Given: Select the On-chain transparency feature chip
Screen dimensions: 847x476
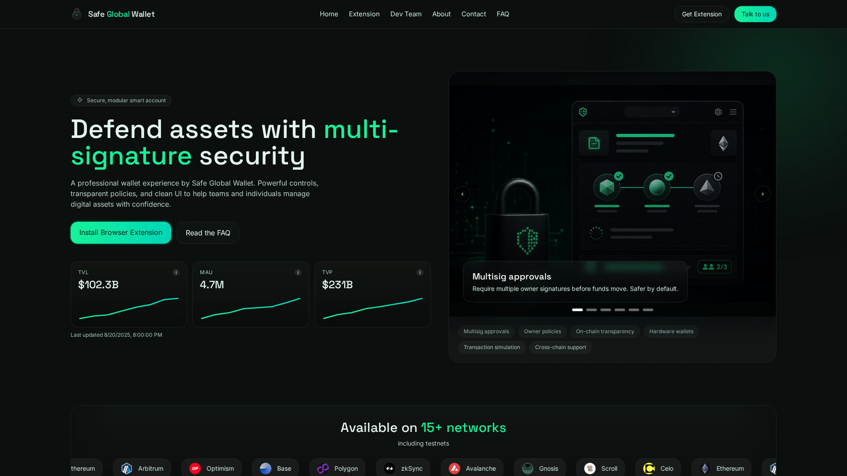Looking at the screenshot, I should click(605, 331).
